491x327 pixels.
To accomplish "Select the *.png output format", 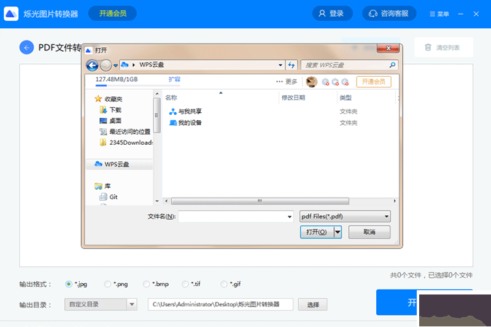I will tap(107, 284).
